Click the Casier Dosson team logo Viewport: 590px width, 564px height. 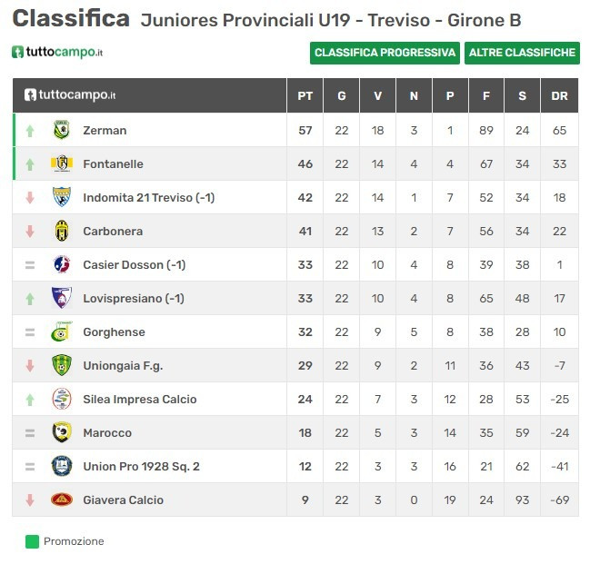pos(61,264)
